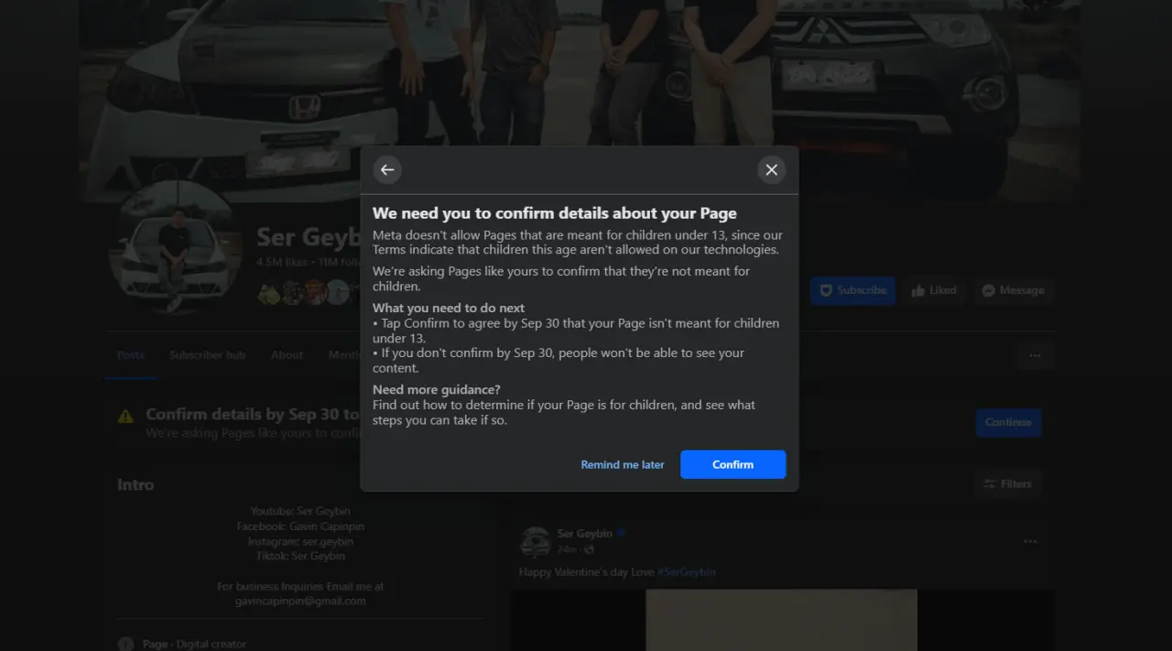Click the Intro heading
This screenshot has height=651, width=1172.
tap(136, 484)
